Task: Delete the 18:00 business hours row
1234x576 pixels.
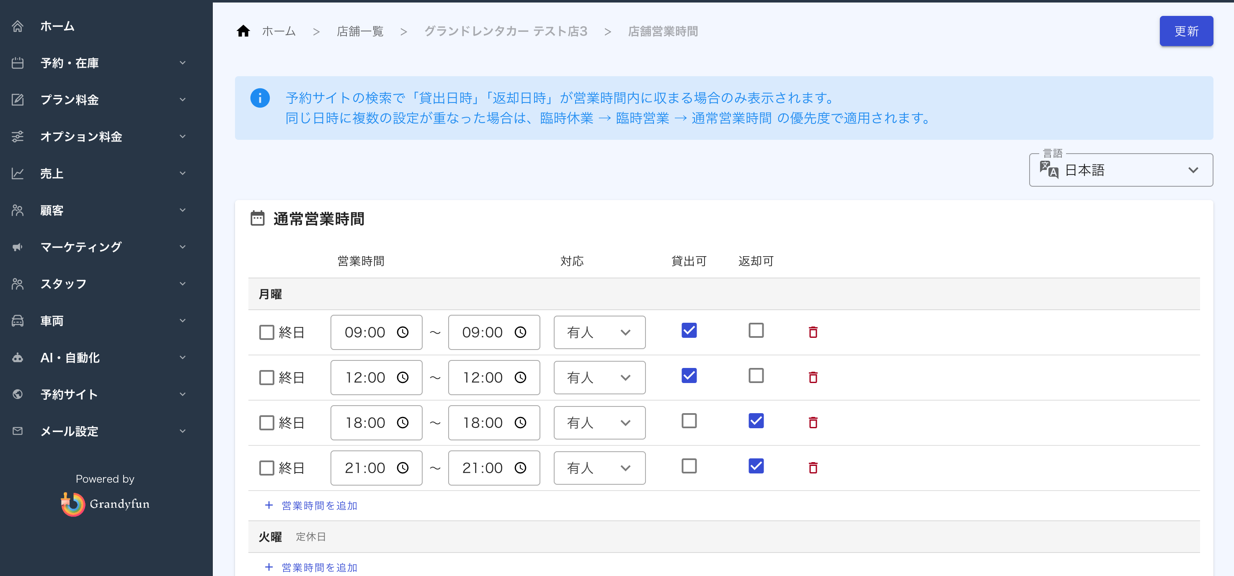Action: [x=813, y=422]
